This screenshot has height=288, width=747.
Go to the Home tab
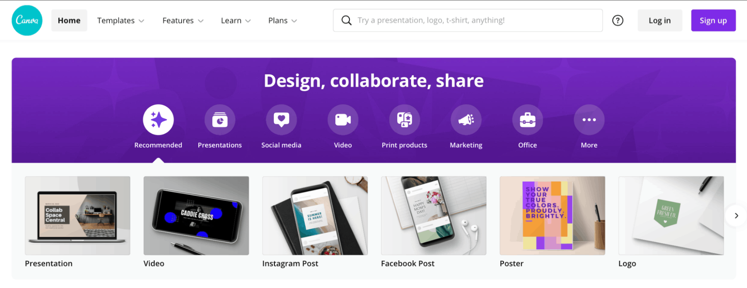click(69, 21)
